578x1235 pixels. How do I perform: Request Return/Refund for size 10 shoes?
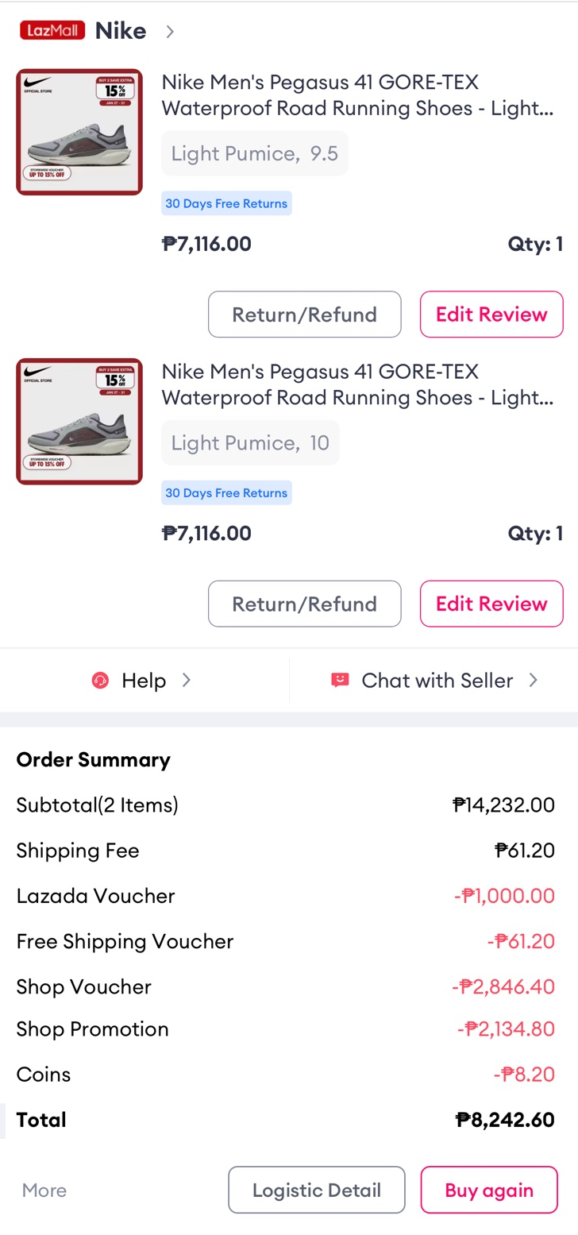pyautogui.click(x=304, y=604)
